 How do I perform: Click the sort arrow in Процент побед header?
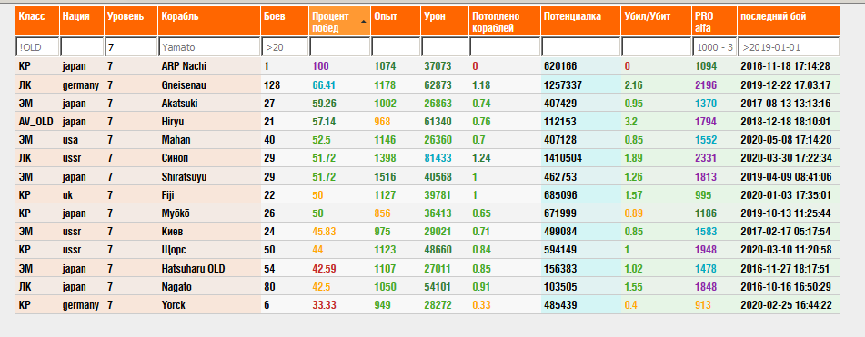pos(363,22)
